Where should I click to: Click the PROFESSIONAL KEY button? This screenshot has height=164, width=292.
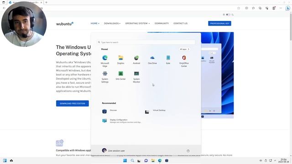click(x=219, y=23)
